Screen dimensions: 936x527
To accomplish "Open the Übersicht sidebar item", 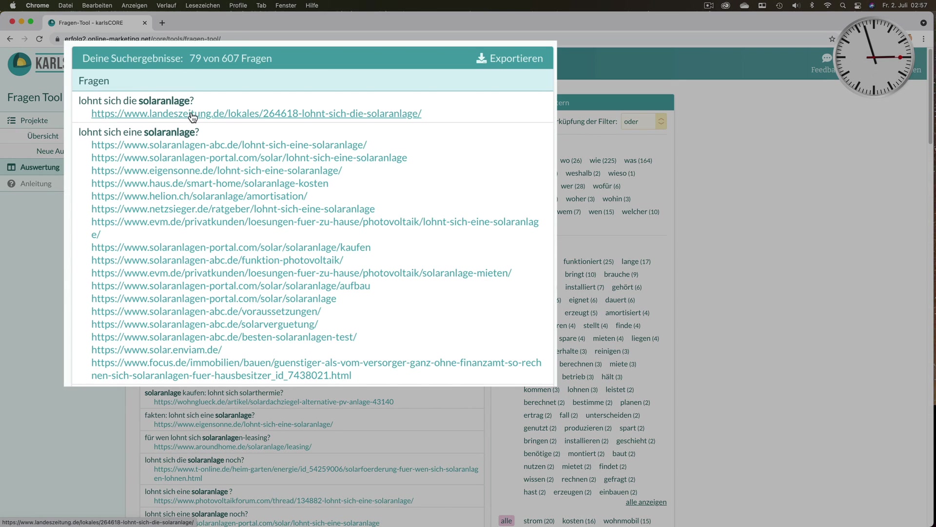I will tap(43, 136).
